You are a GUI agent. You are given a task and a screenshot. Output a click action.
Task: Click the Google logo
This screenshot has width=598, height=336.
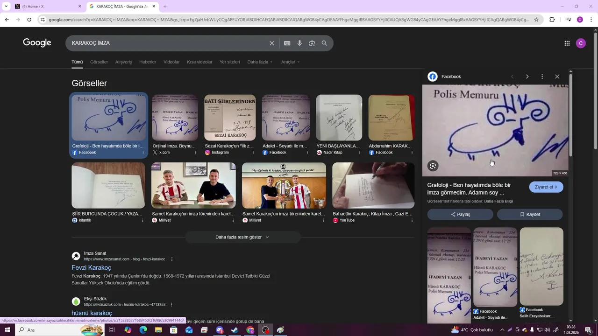(37, 43)
